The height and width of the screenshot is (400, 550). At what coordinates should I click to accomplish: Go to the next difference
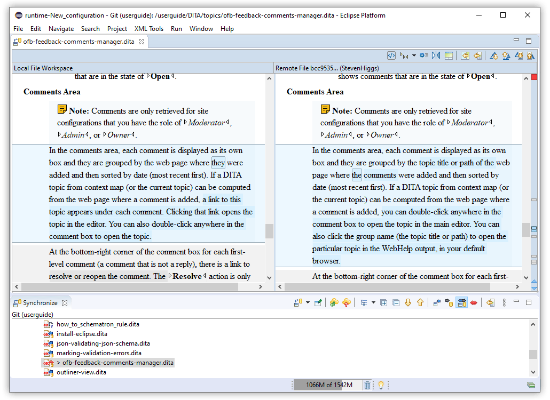point(494,55)
